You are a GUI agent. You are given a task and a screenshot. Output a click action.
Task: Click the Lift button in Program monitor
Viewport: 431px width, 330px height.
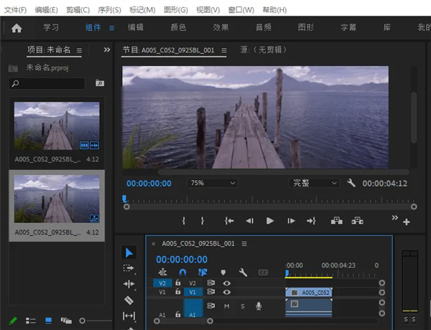[x=336, y=221]
